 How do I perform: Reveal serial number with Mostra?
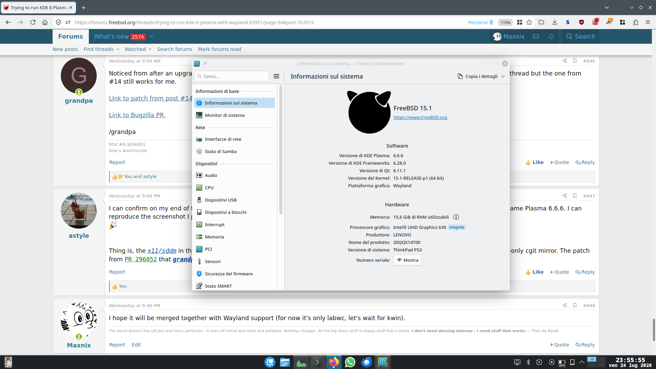coord(407,260)
